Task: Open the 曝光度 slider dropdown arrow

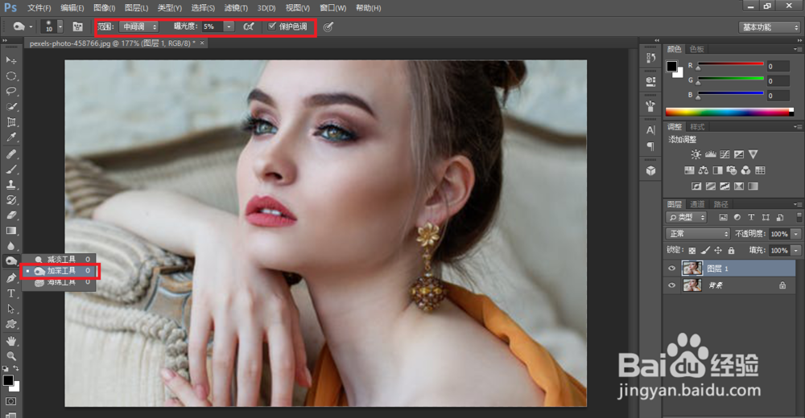Action: 229,27
